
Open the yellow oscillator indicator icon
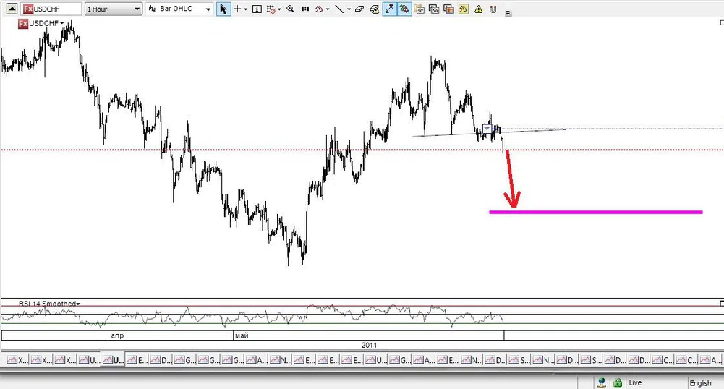click(x=464, y=9)
